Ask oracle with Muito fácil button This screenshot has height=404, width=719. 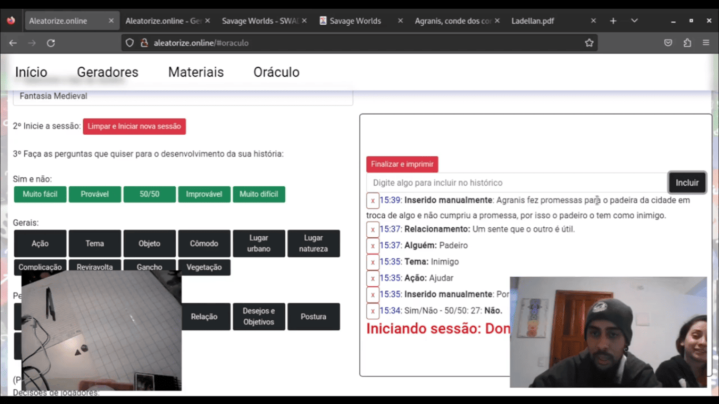40,194
